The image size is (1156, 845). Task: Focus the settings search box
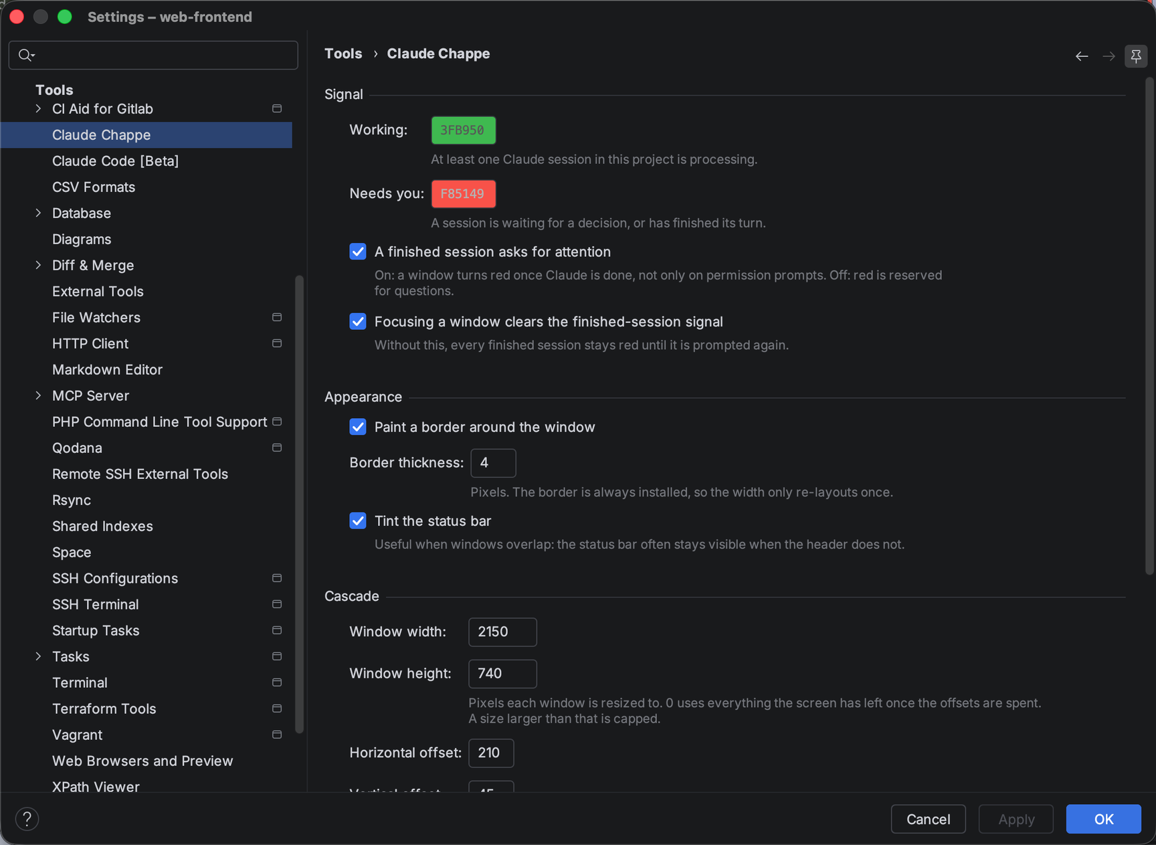[x=153, y=55]
